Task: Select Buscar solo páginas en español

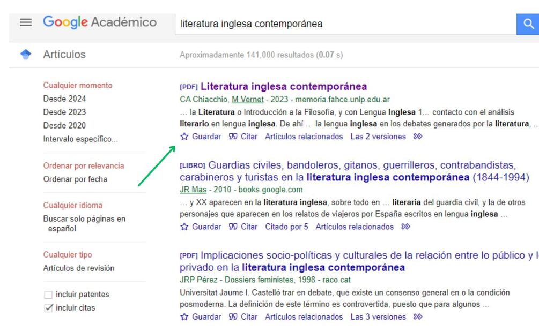Action: coord(84,223)
